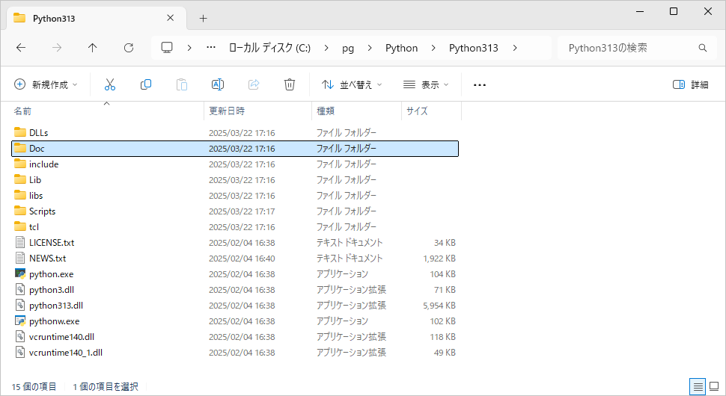Screen dimensions: 726x396
Task: Click the vcruntime140.dll file icon
Action: click(x=20, y=336)
